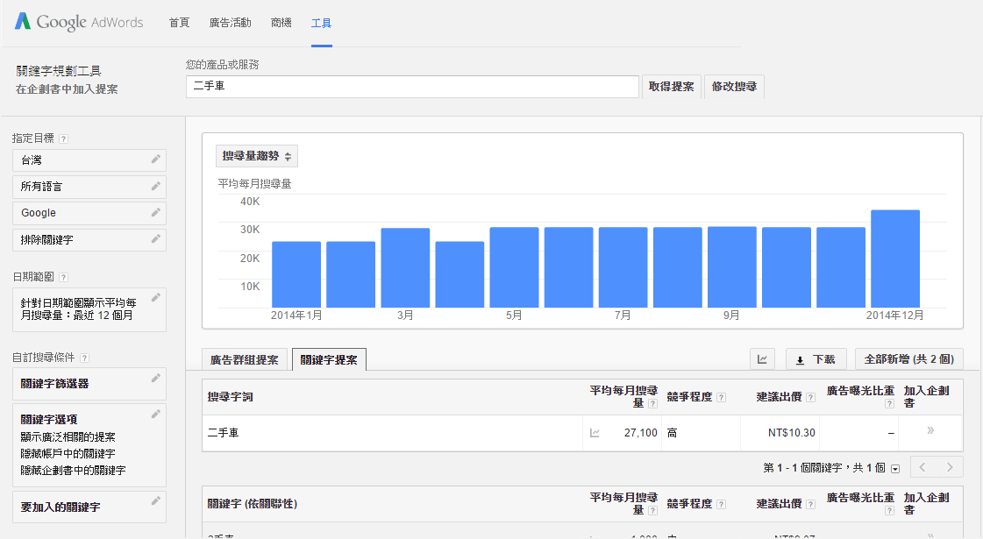
Task: Click the 9月 bar in the chart
Action: click(732, 267)
